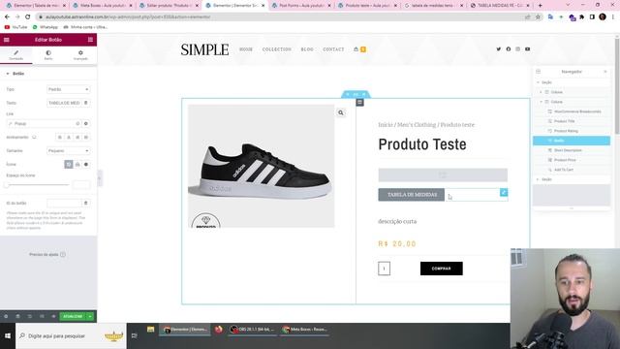Close the Navegador panel
The image size is (620, 349).
(x=604, y=72)
